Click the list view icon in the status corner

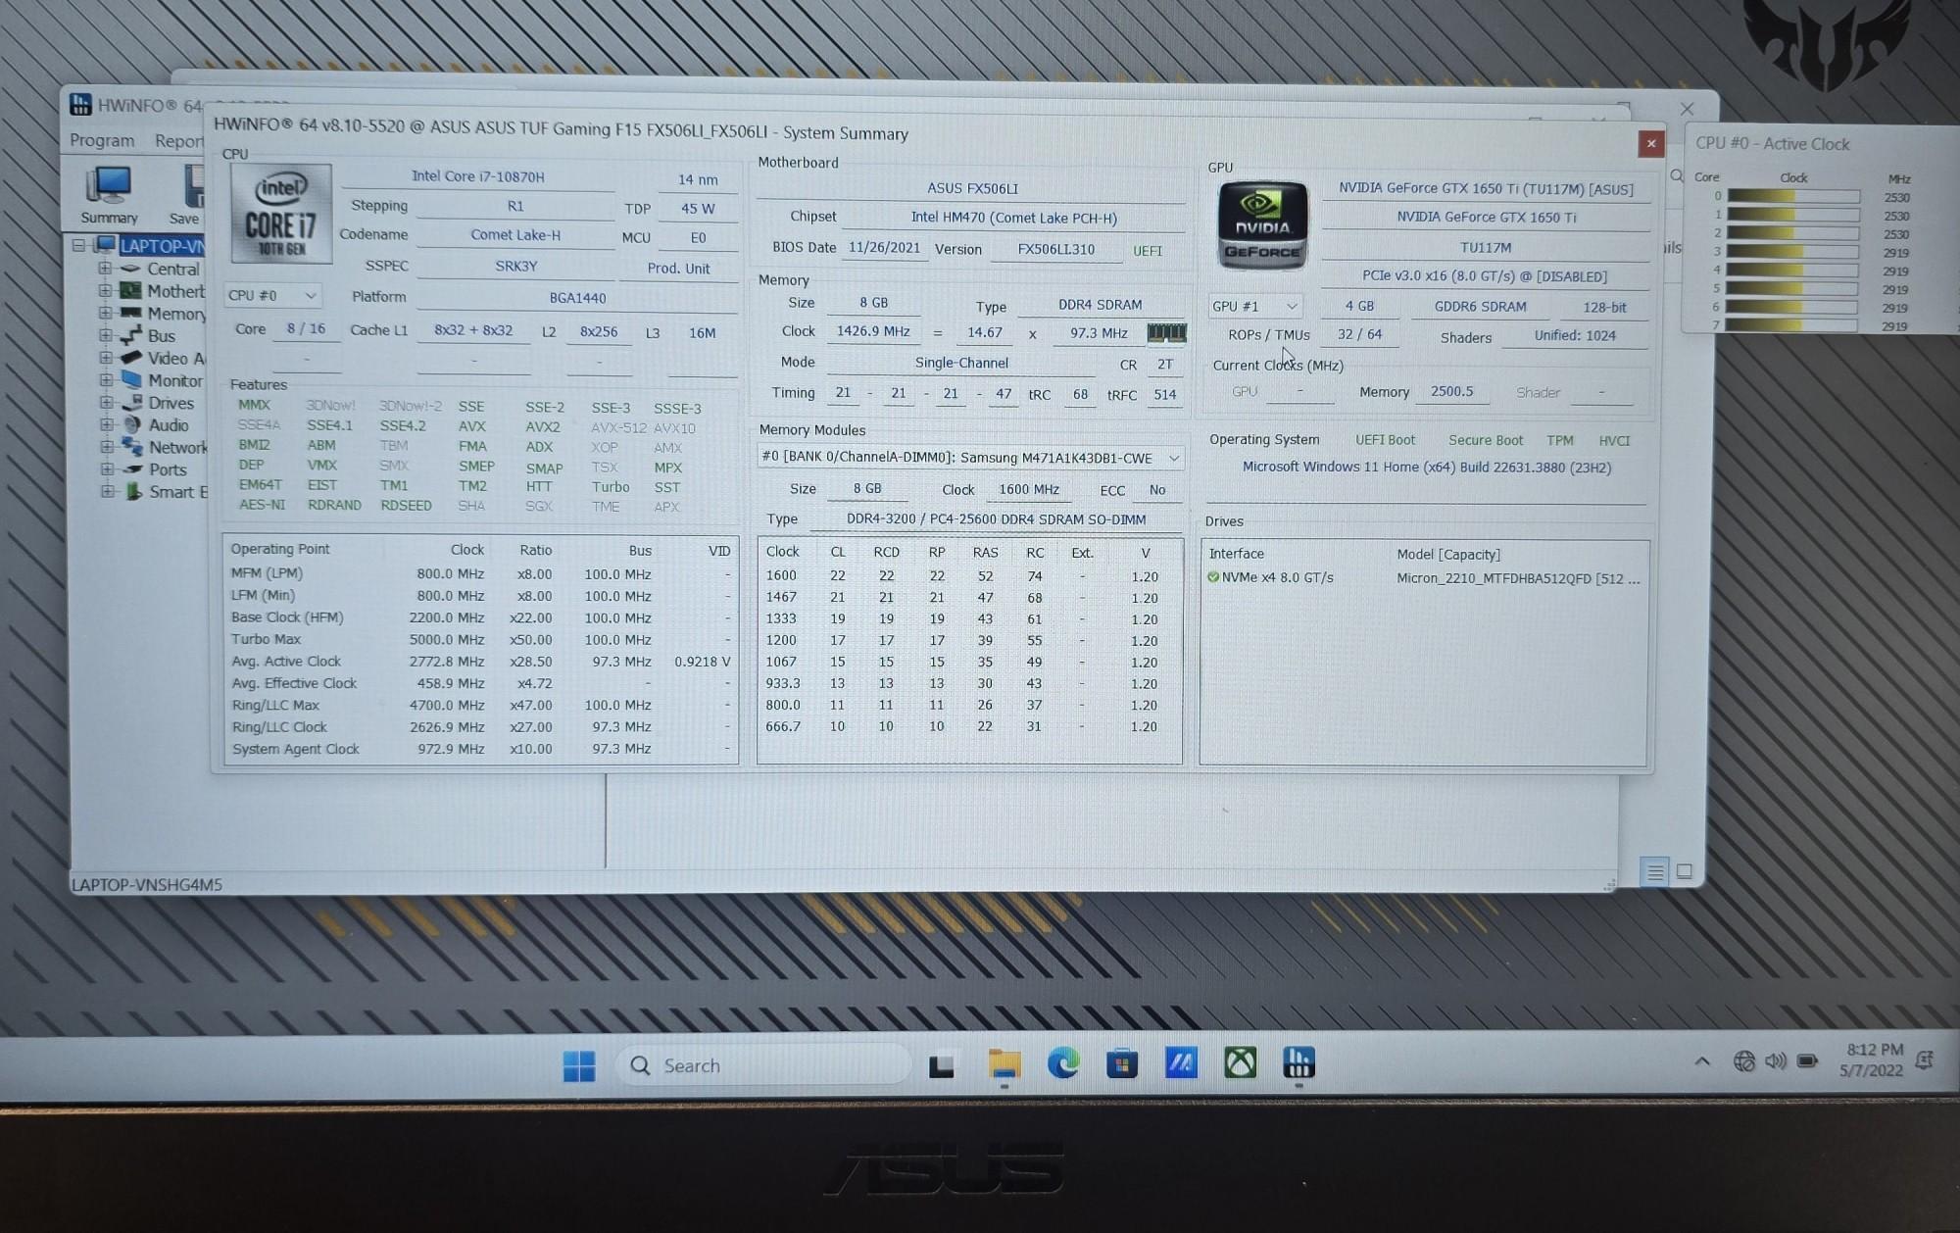pyautogui.click(x=1654, y=871)
